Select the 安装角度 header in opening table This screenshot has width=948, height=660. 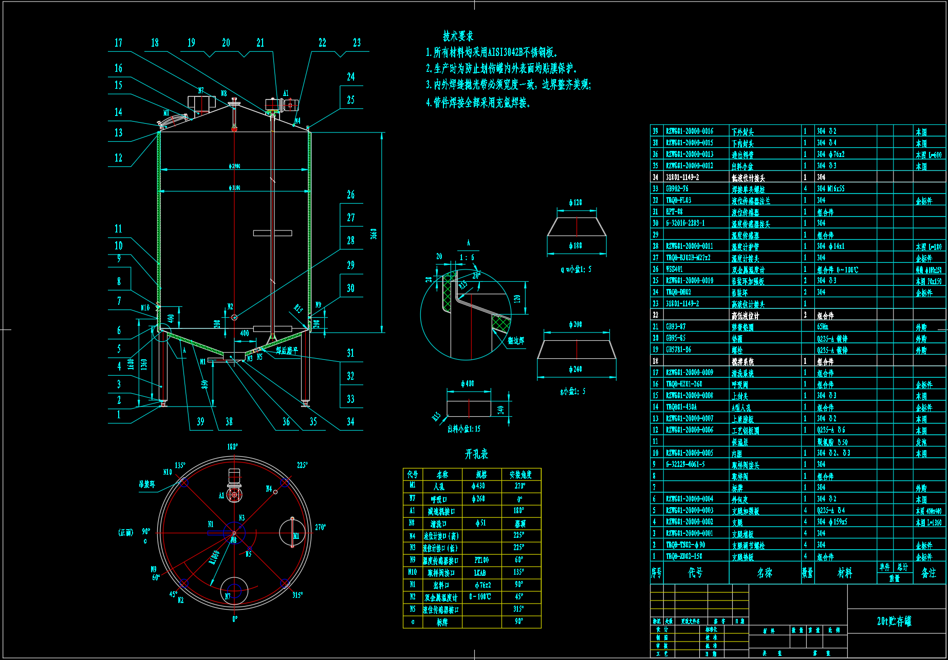click(x=521, y=475)
